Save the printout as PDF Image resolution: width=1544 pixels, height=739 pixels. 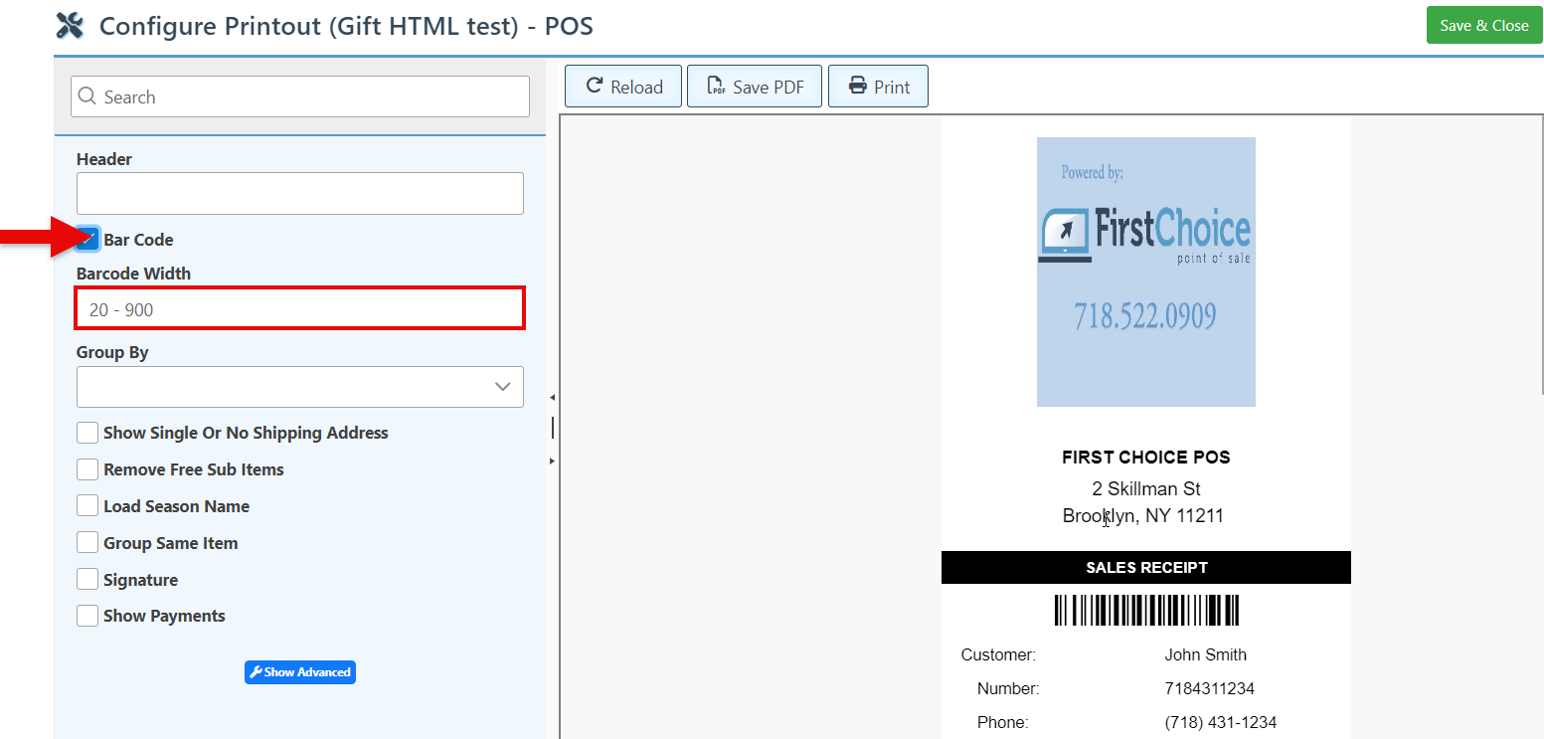pyautogui.click(x=755, y=87)
